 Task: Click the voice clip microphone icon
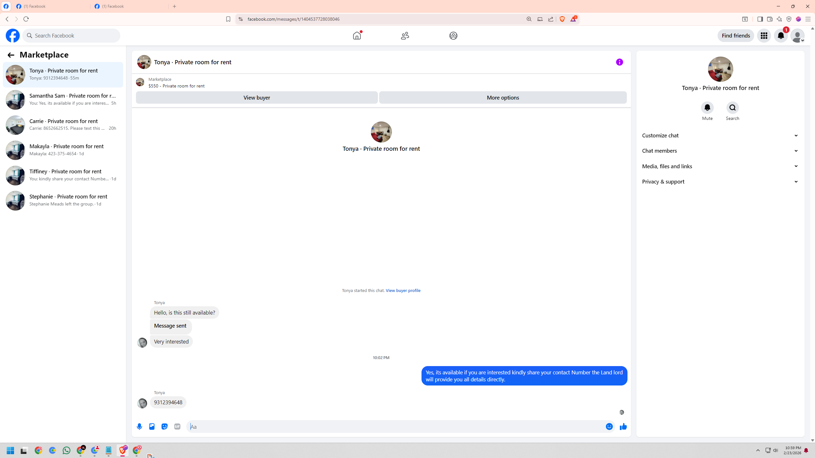(x=139, y=427)
